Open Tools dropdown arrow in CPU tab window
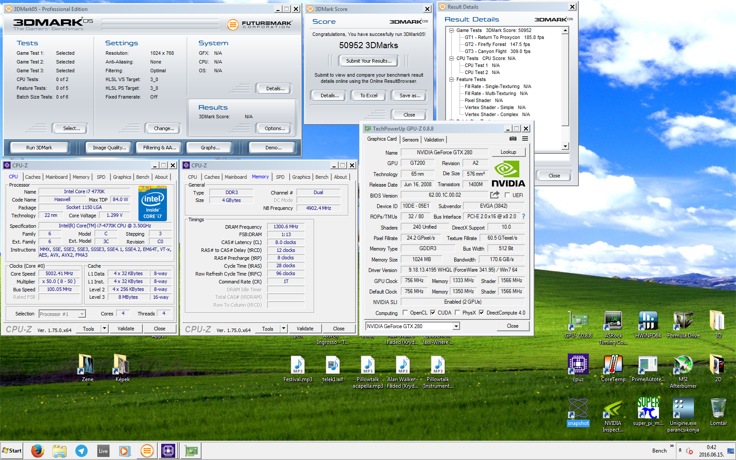Viewport: 736px width, 460px height. click(104, 328)
